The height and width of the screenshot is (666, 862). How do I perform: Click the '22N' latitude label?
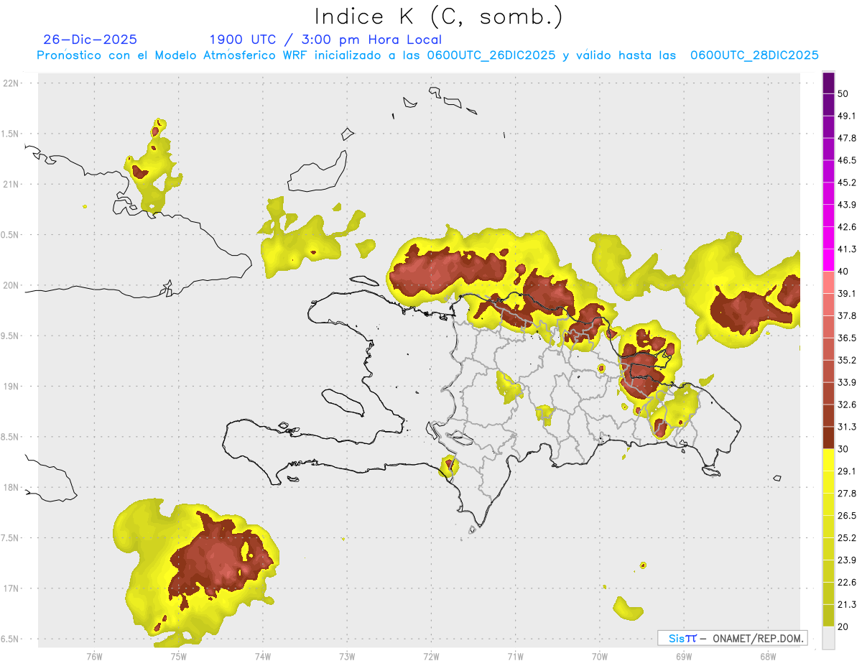tap(11, 83)
